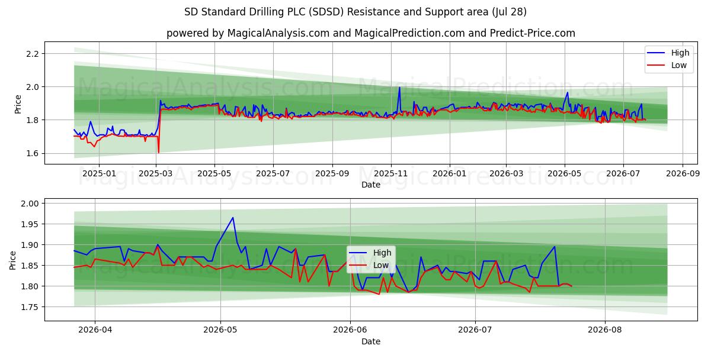Click the May 2026 High peak in bottom chart
Viewport: 711px width, 355px height.
tap(233, 218)
